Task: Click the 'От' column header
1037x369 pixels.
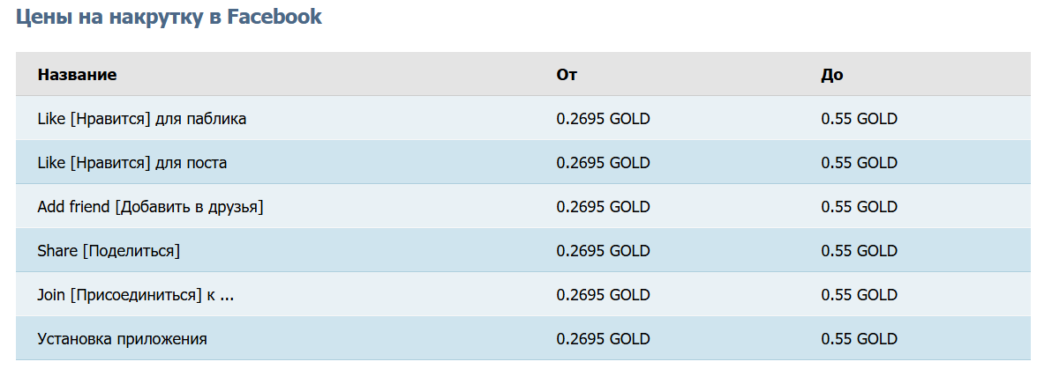Action: (x=567, y=75)
